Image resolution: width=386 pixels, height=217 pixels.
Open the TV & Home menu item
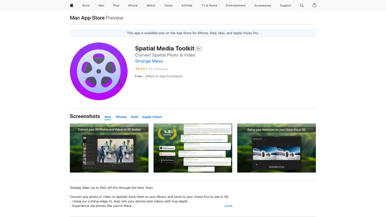click(x=209, y=5)
